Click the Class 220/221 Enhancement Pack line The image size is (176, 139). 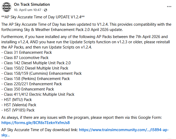32,84
